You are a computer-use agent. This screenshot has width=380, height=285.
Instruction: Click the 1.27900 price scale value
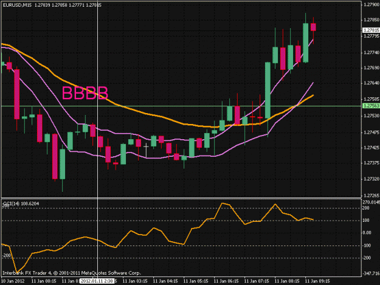371,5
